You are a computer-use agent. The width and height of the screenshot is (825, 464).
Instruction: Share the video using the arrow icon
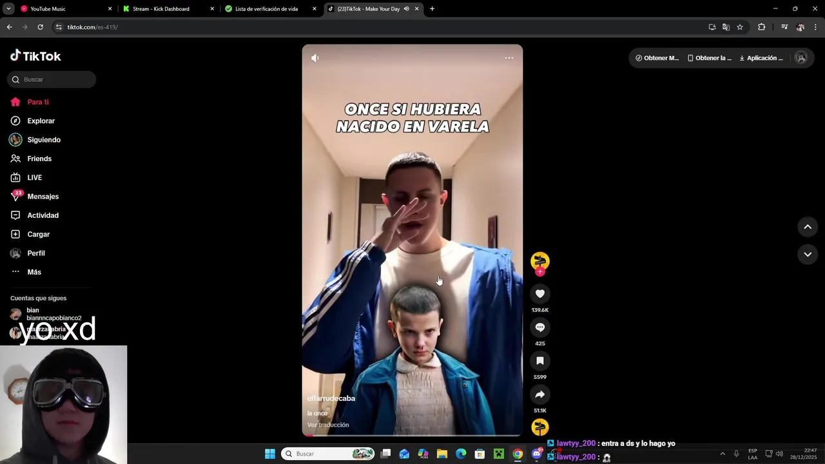click(x=540, y=394)
